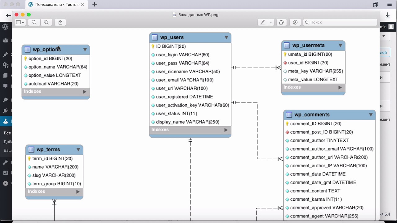This screenshot has height=223, width=397.
Task: Open the WordPress Pages menu icon
Action: [x=6, y=76]
